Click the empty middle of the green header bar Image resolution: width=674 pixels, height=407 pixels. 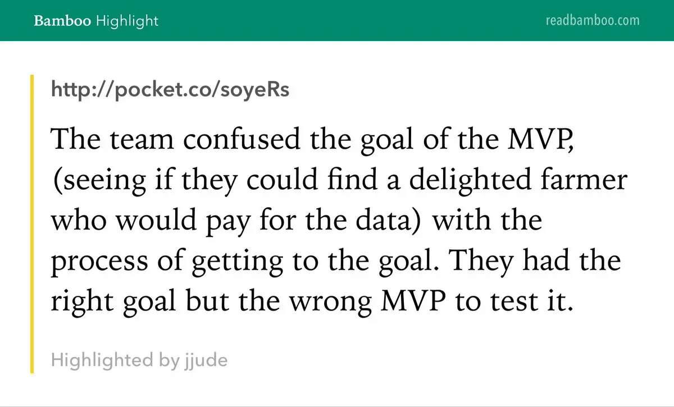click(348, 21)
